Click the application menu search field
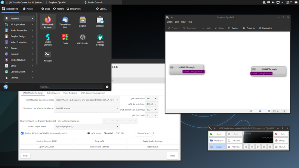The width and height of the screenshot is (299, 168). pos(71,87)
